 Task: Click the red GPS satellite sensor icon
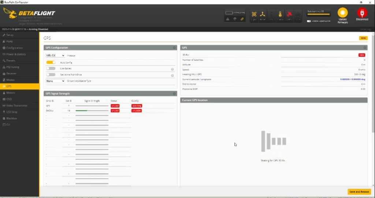[x=289, y=14]
